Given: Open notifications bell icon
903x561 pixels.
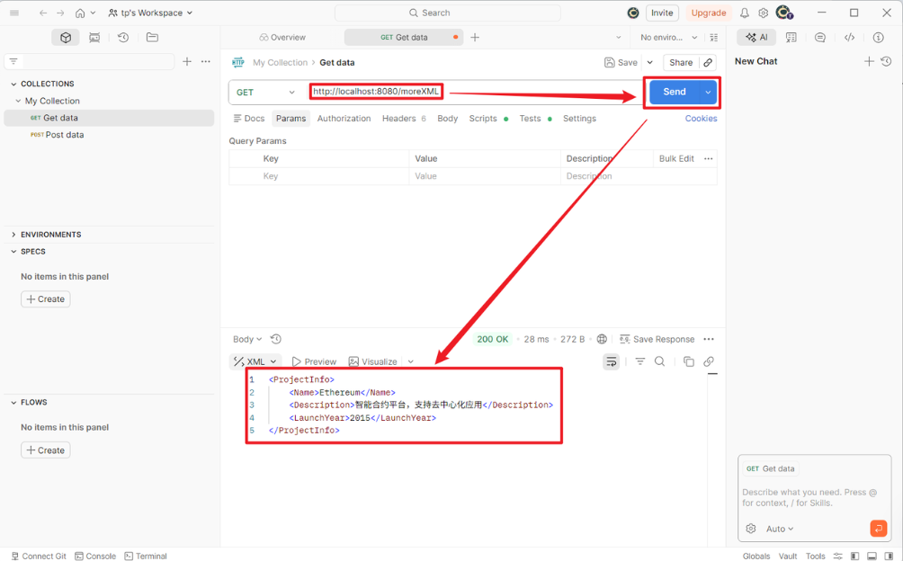Looking at the screenshot, I should tap(745, 13).
